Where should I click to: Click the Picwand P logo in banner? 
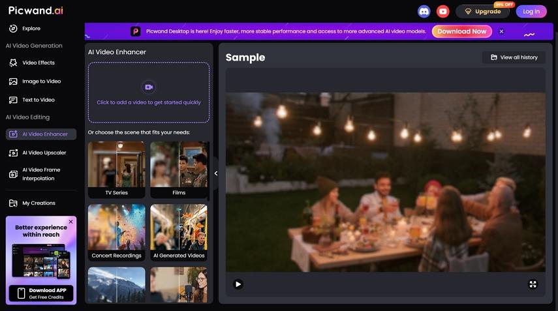click(136, 31)
